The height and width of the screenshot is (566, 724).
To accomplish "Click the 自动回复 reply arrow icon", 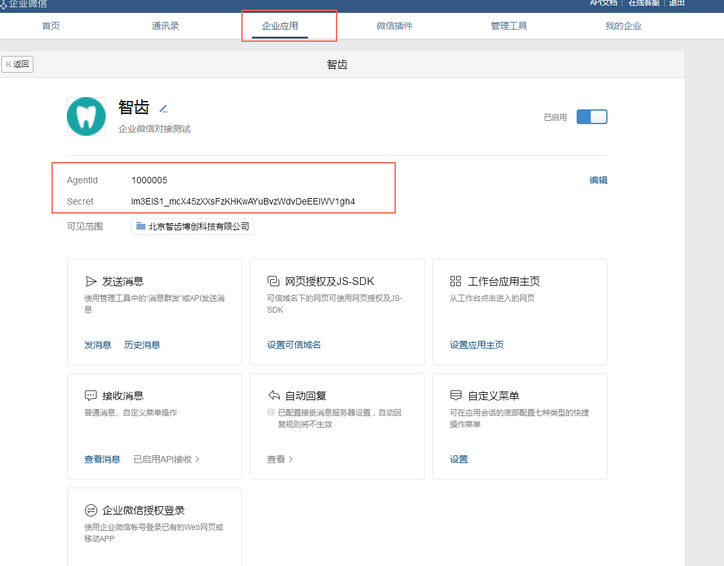I will (274, 396).
